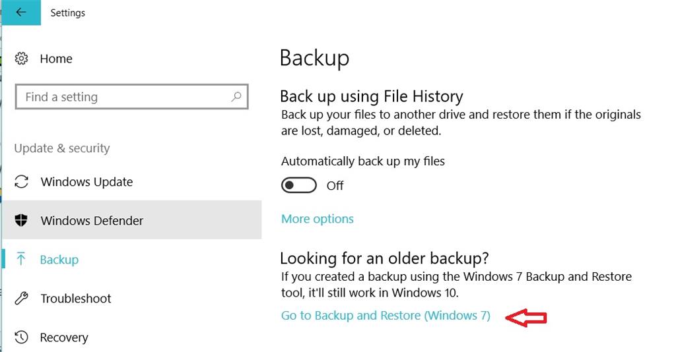Open More options link
Image resolution: width=676 pixels, height=352 pixels.
click(x=318, y=219)
